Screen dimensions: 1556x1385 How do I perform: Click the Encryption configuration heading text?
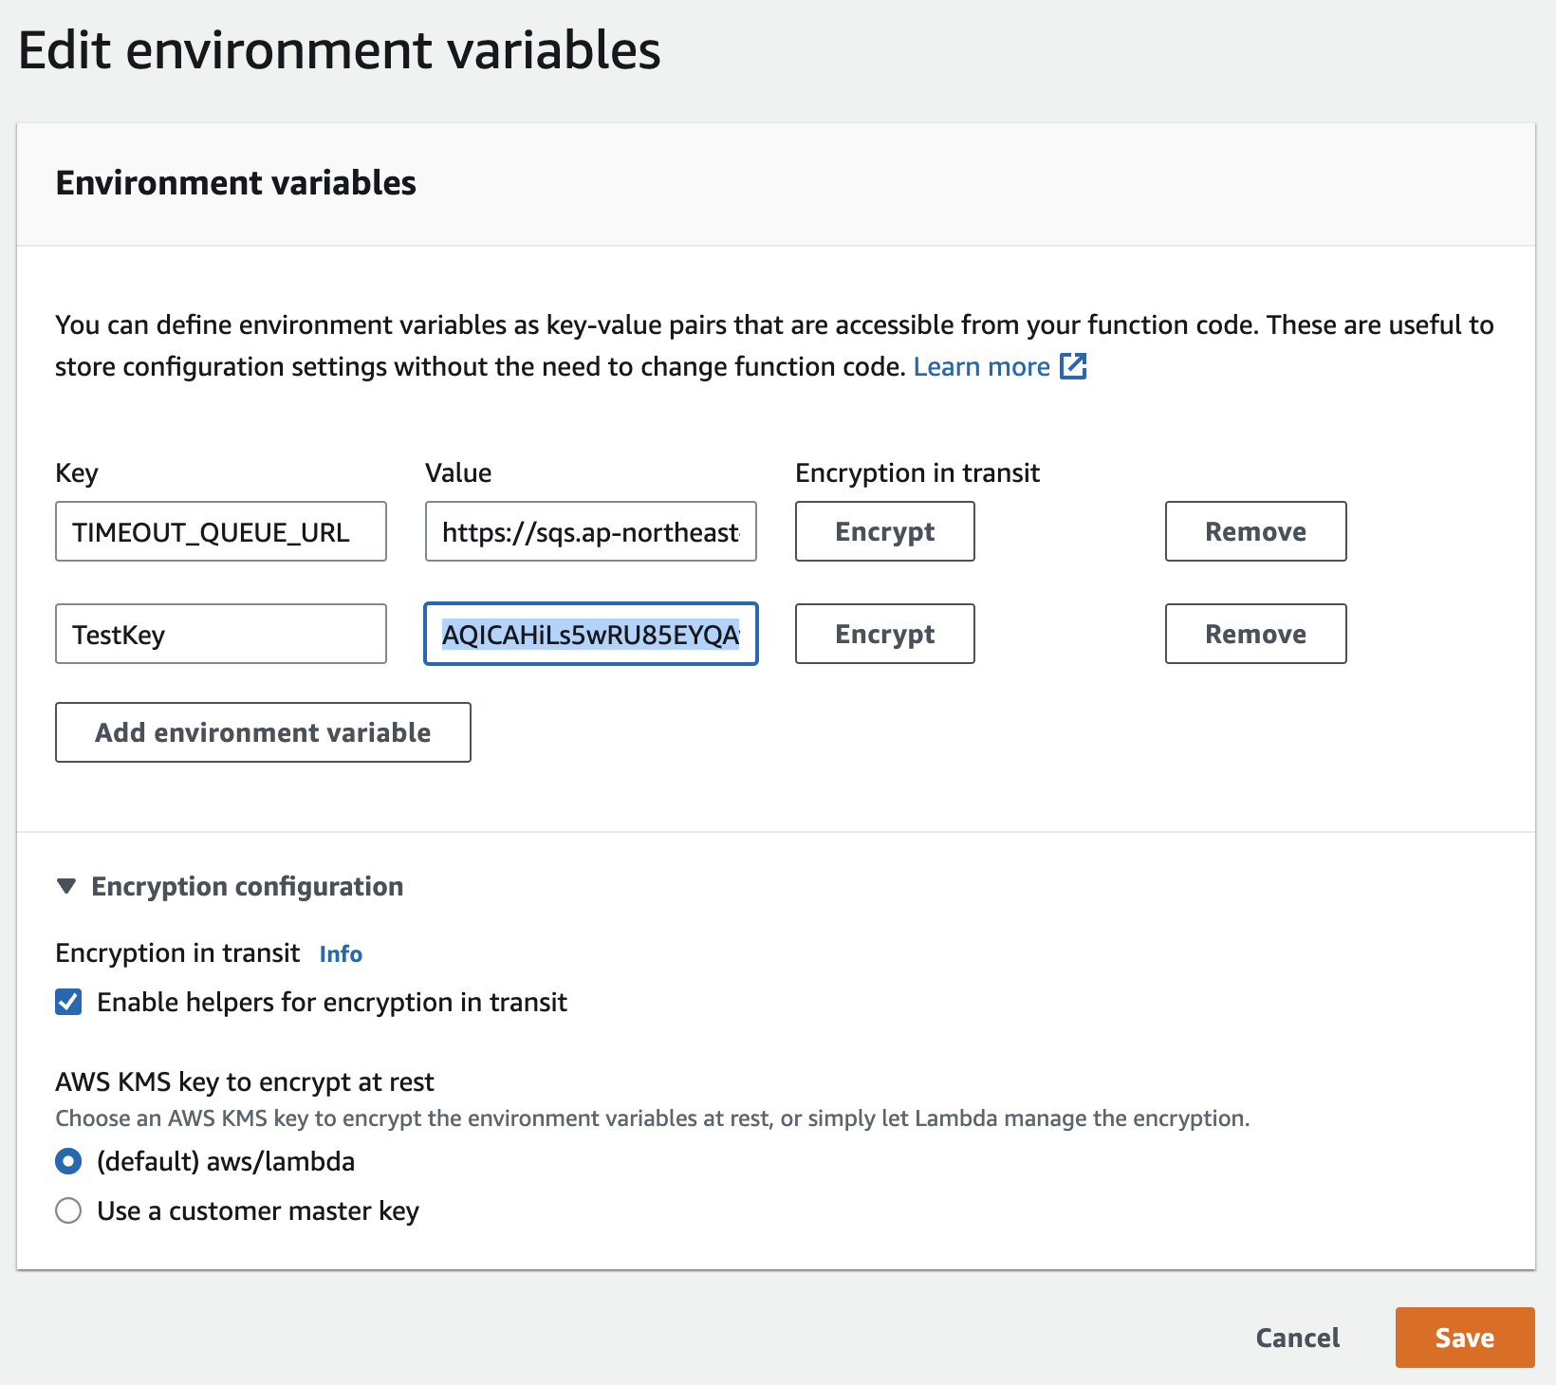[247, 886]
